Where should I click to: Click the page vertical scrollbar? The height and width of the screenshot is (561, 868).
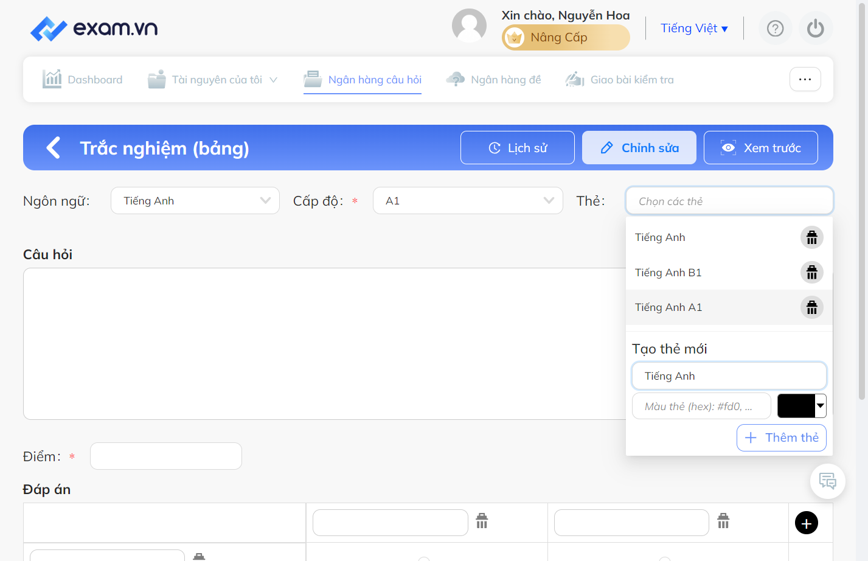pyautogui.click(x=861, y=201)
